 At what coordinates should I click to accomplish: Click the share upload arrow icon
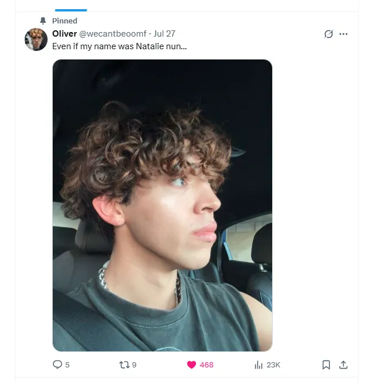pyautogui.click(x=343, y=365)
